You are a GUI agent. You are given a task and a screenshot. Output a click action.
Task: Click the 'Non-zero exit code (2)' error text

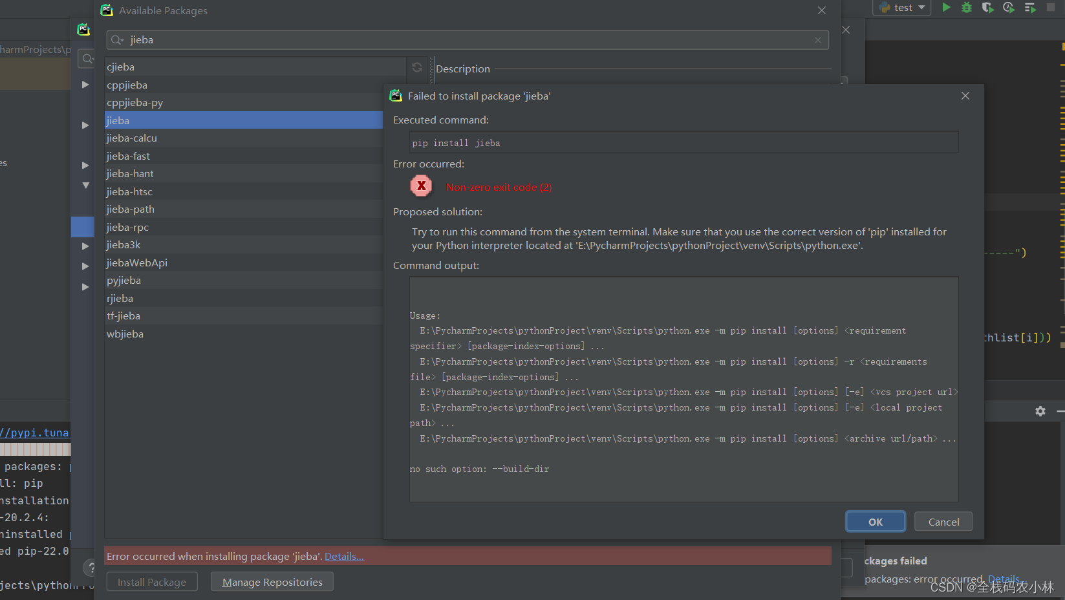point(499,187)
